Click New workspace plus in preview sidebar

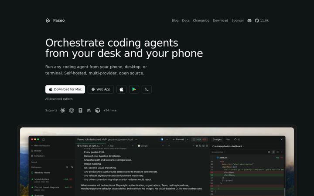coord(32,145)
